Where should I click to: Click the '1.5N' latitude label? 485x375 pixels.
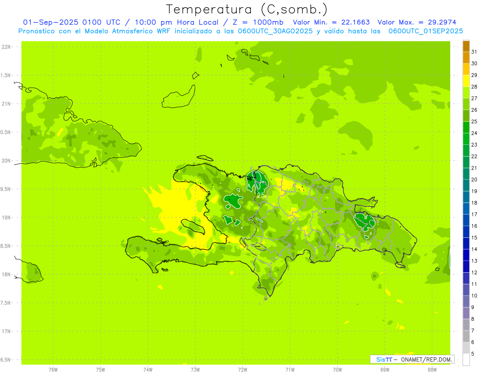coord(6,75)
